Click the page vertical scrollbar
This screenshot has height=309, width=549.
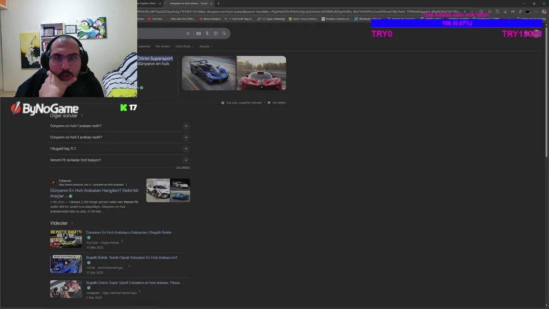(546, 92)
